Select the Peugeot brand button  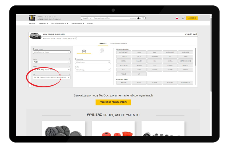pos(170,65)
